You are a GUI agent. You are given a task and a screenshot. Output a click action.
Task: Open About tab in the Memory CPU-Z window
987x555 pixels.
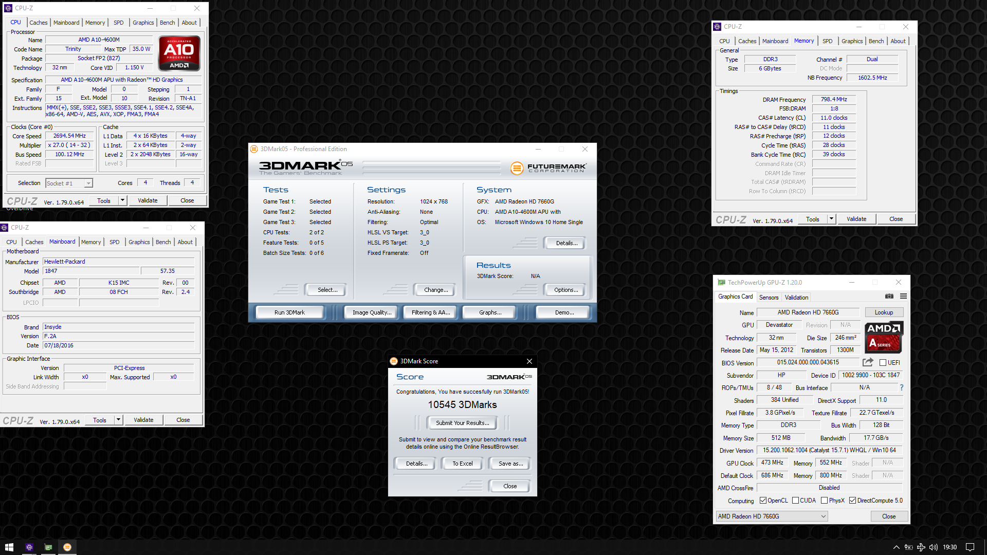click(x=898, y=41)
